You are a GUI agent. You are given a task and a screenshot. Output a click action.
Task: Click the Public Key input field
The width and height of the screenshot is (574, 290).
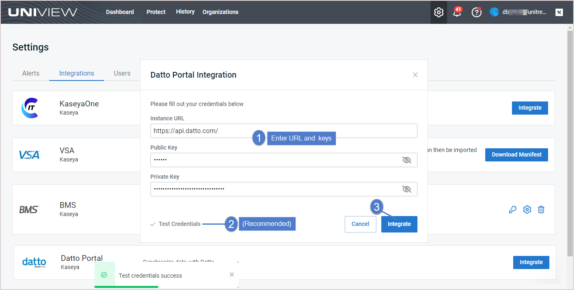(284, 160)
